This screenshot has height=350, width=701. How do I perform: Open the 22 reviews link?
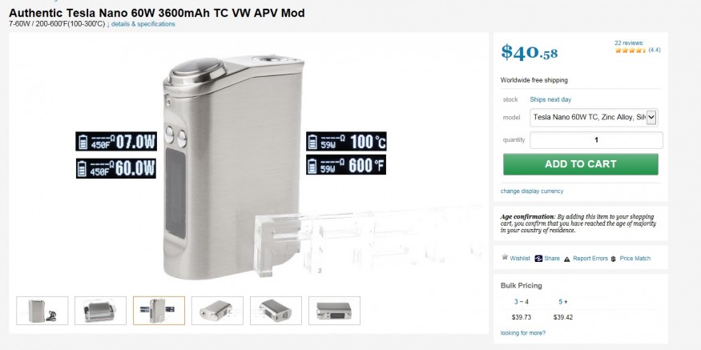(629, 43)
